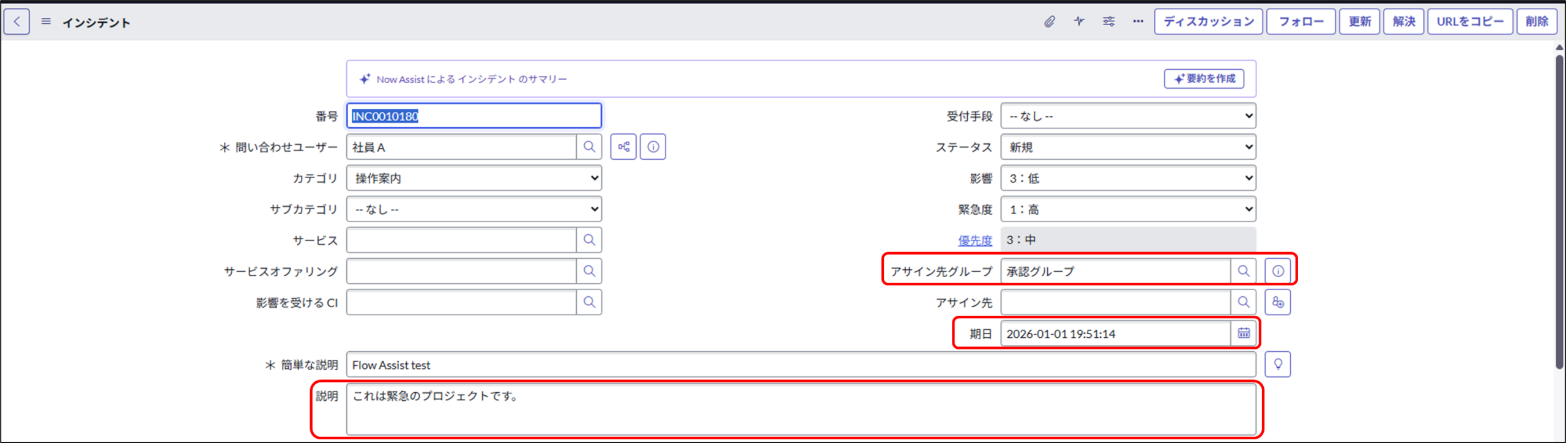1566x443 pixels.
Task: Open the personalize form settings icon
Action: click(1108, 22)
